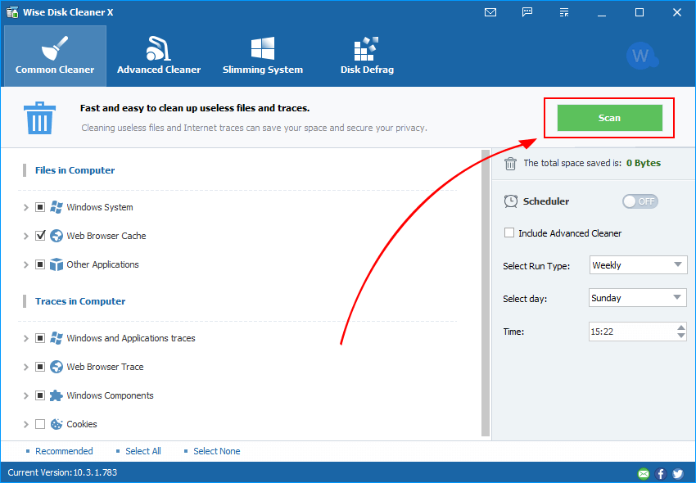Click the green mail icon in status bar
Screen dimensions: 696x483
pos(644,473)
